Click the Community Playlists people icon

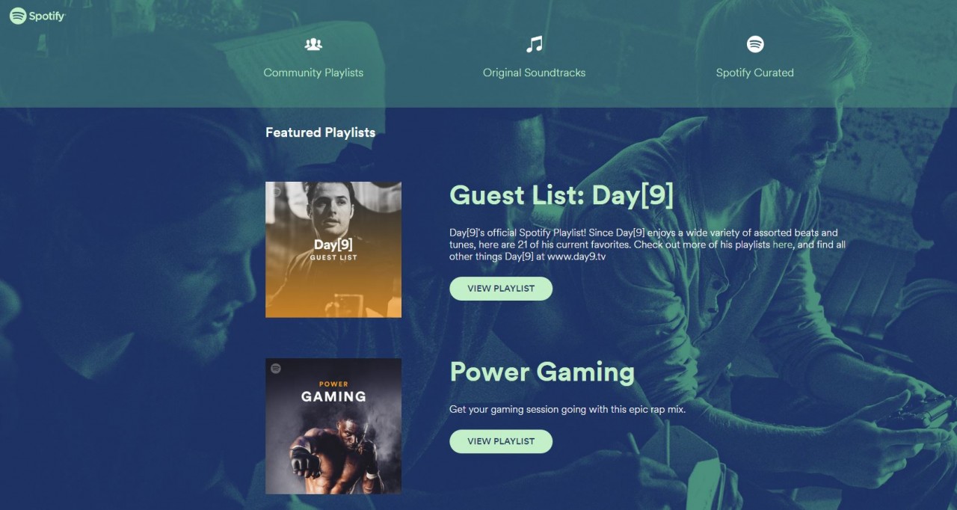[313, 44]
